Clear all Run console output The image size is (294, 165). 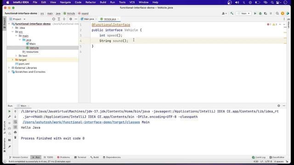coord(15,137)
